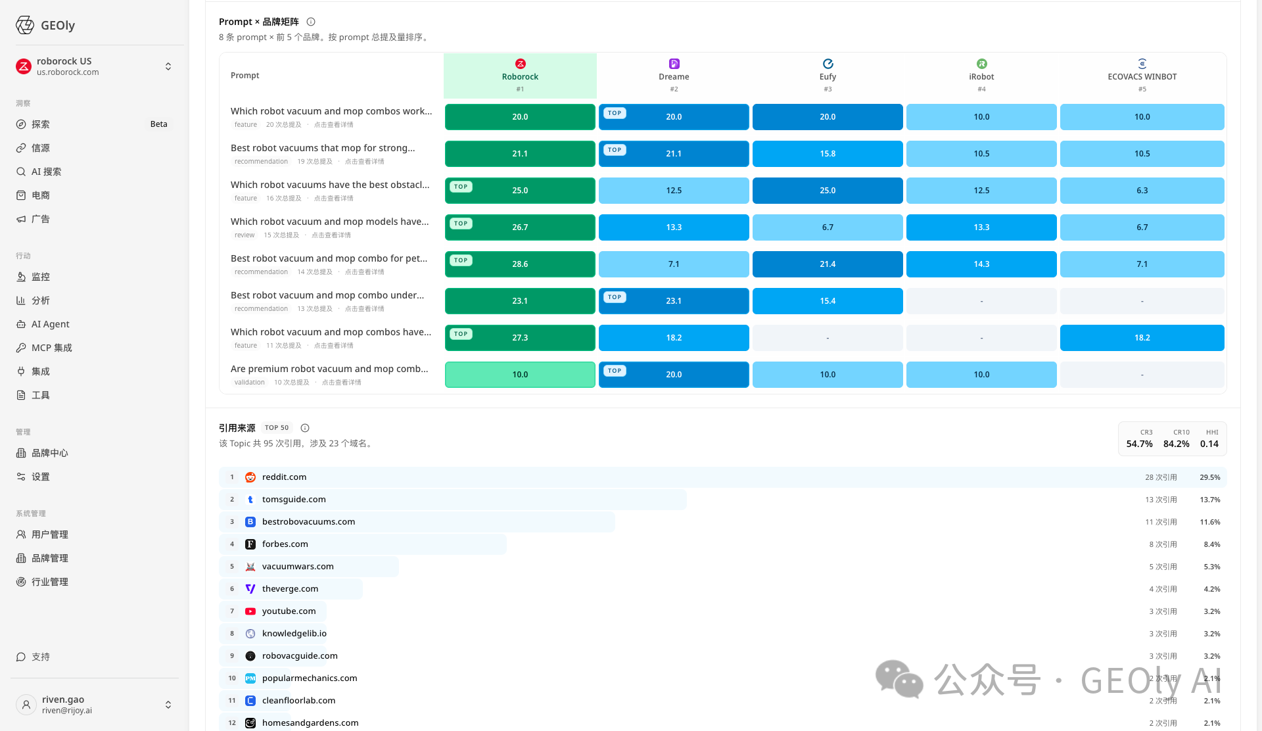
Task: Open the 分析 bar chart icon
Action: click(21, 300)
